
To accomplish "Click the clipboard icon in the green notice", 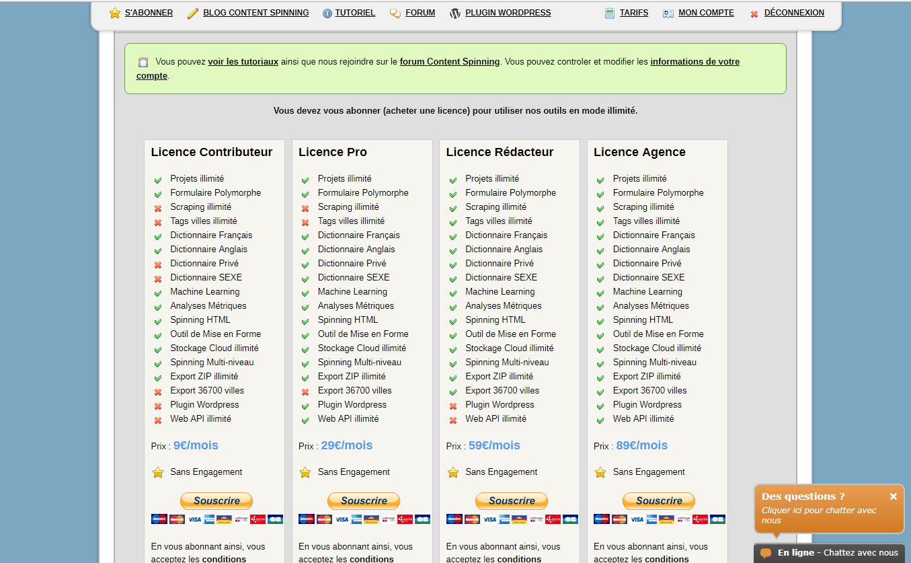I will coord(143,63).
